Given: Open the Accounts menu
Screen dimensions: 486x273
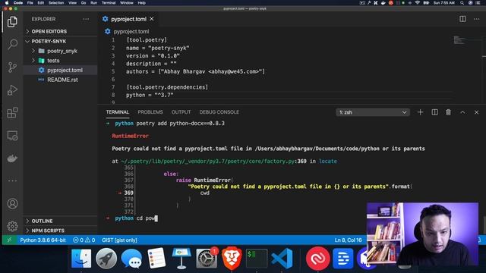Looking at the screenshot, I should tap(12, 204).
